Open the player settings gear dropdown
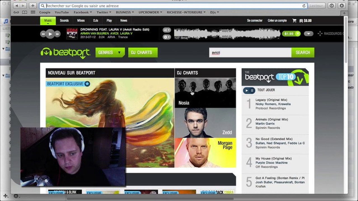Screen dimensions: 358x201 tap(167, 37)
